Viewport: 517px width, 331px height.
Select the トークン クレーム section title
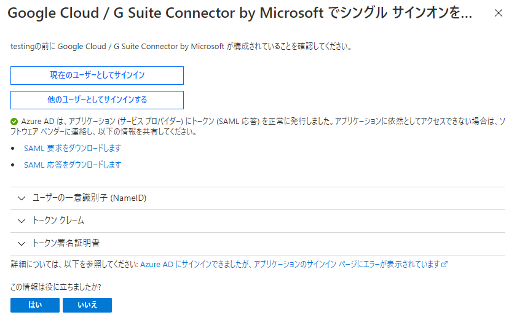[x=58, y=220]
